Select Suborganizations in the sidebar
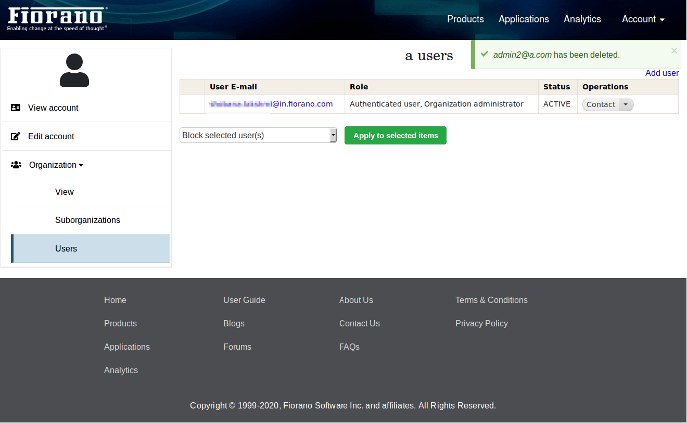The width and height of the screenshot is (687, 423). point(87,220)
